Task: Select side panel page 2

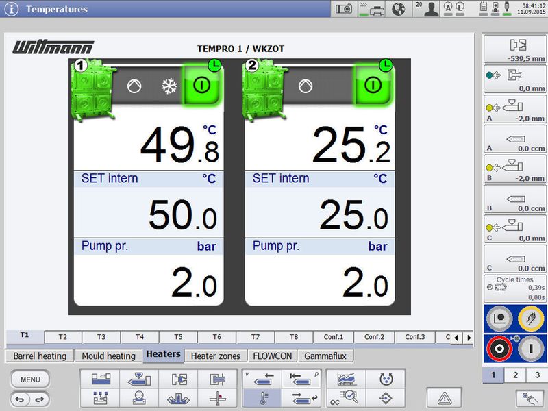Action: click(x=515, y=375)
